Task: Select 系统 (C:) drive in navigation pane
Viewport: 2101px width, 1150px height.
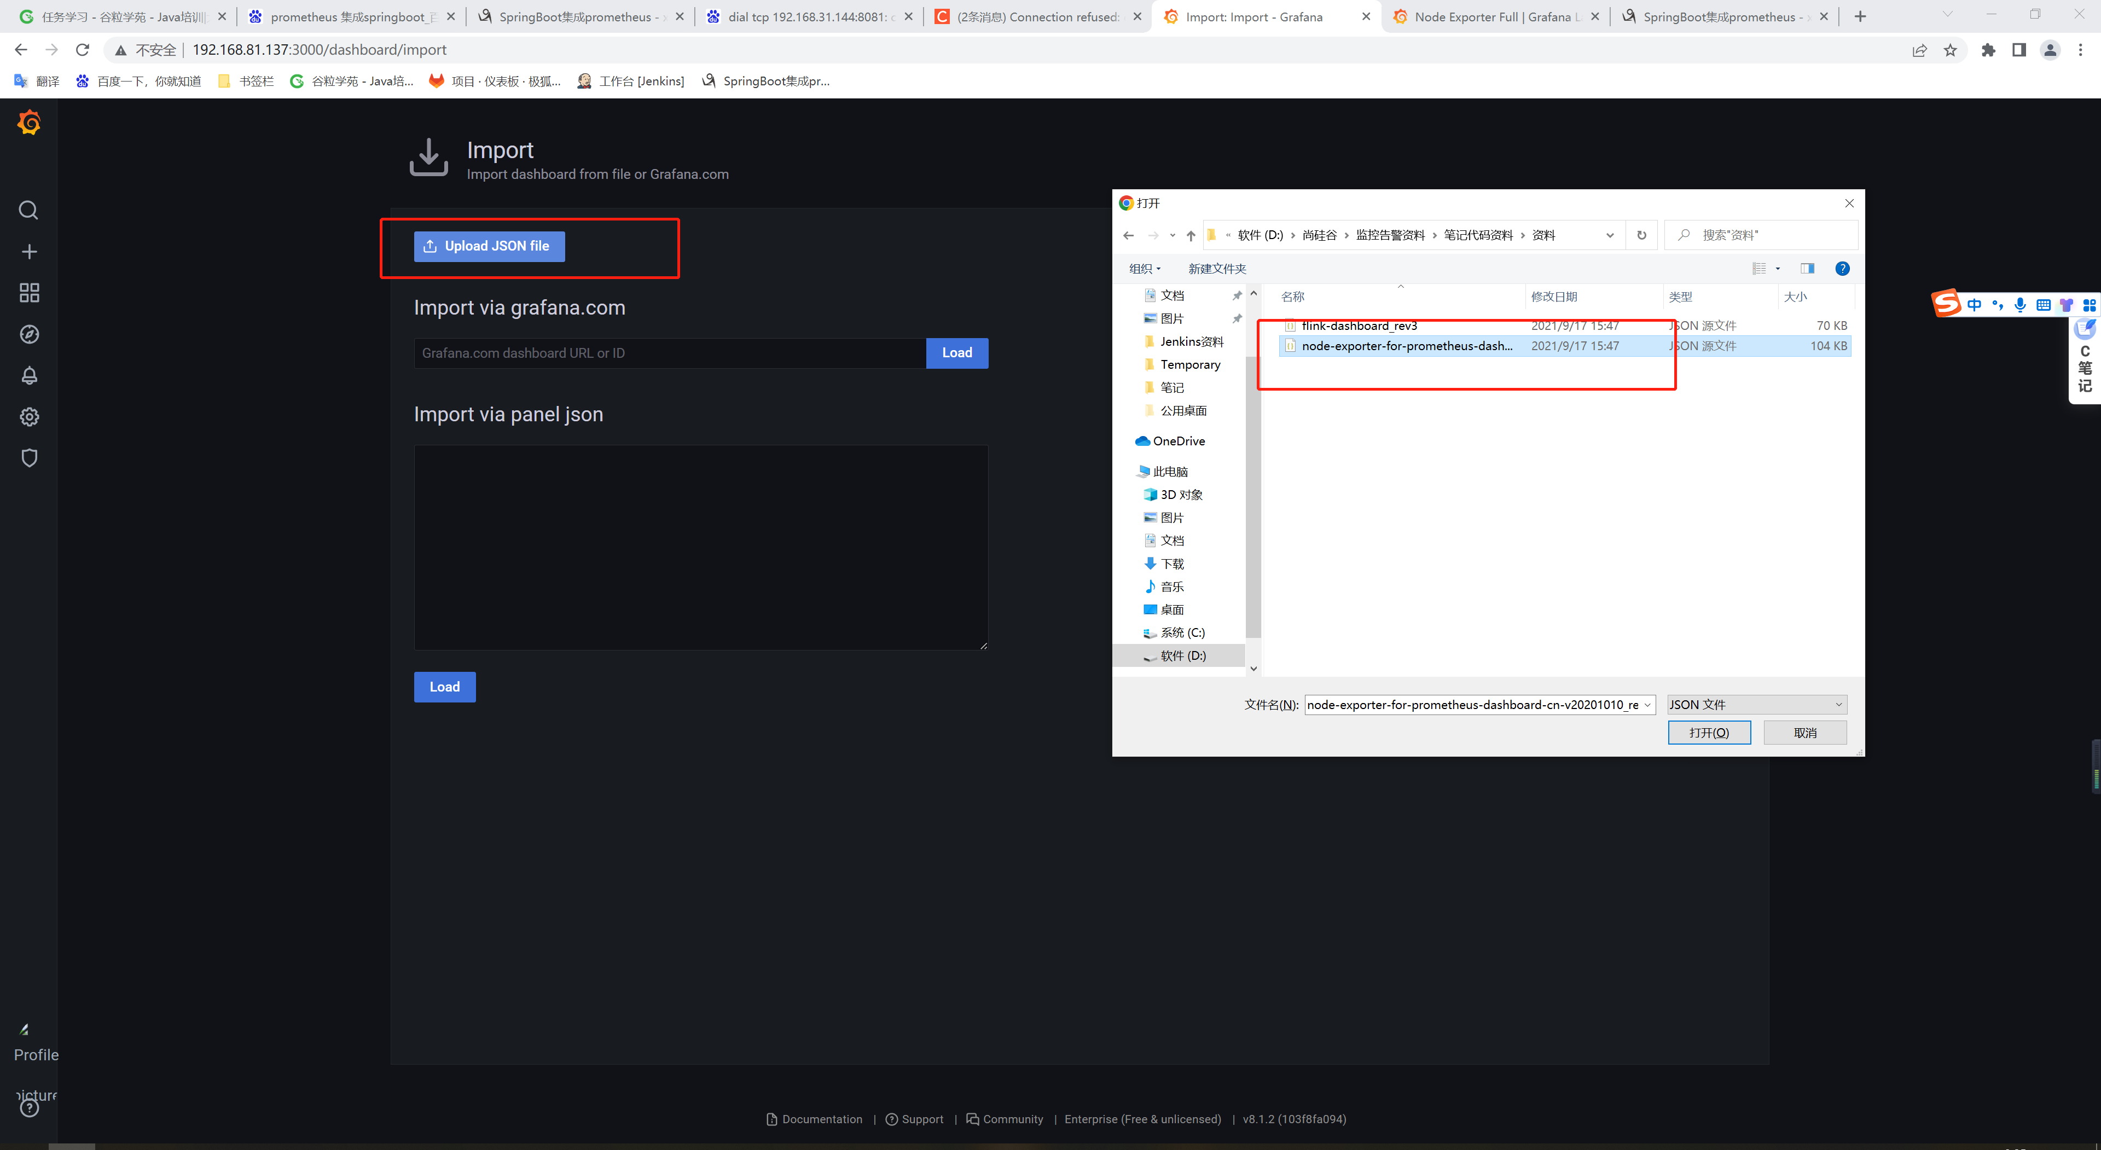Action: point(1174,633)
